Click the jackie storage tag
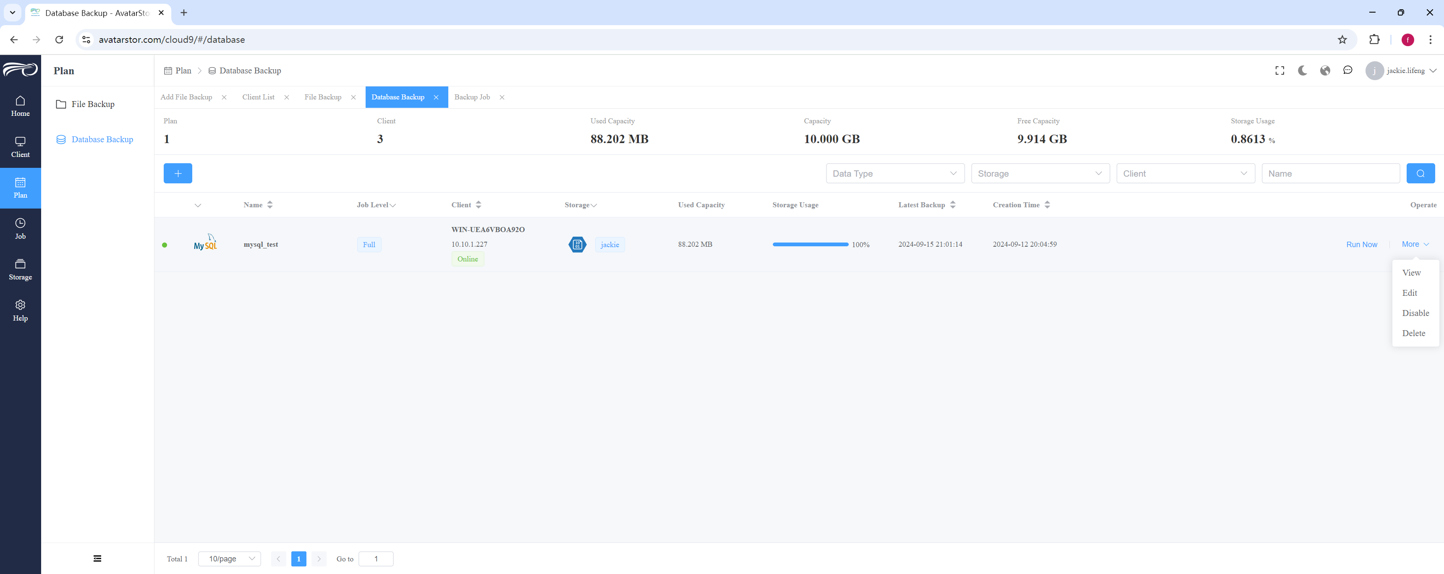Screen dimensions: 1444x574 610,244
